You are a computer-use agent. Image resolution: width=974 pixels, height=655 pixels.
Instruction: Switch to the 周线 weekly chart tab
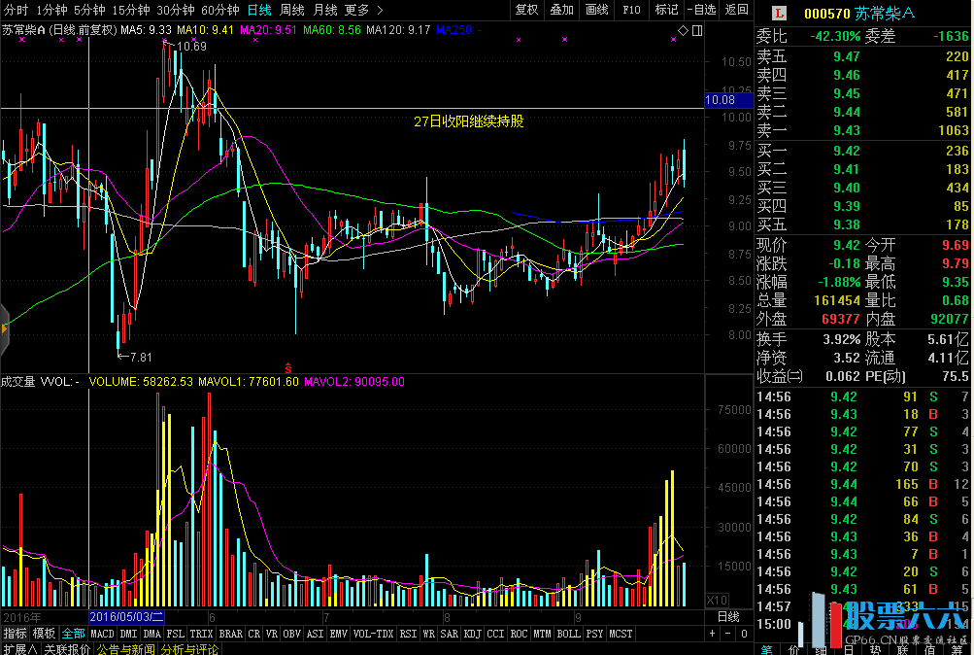click(291, 10)
